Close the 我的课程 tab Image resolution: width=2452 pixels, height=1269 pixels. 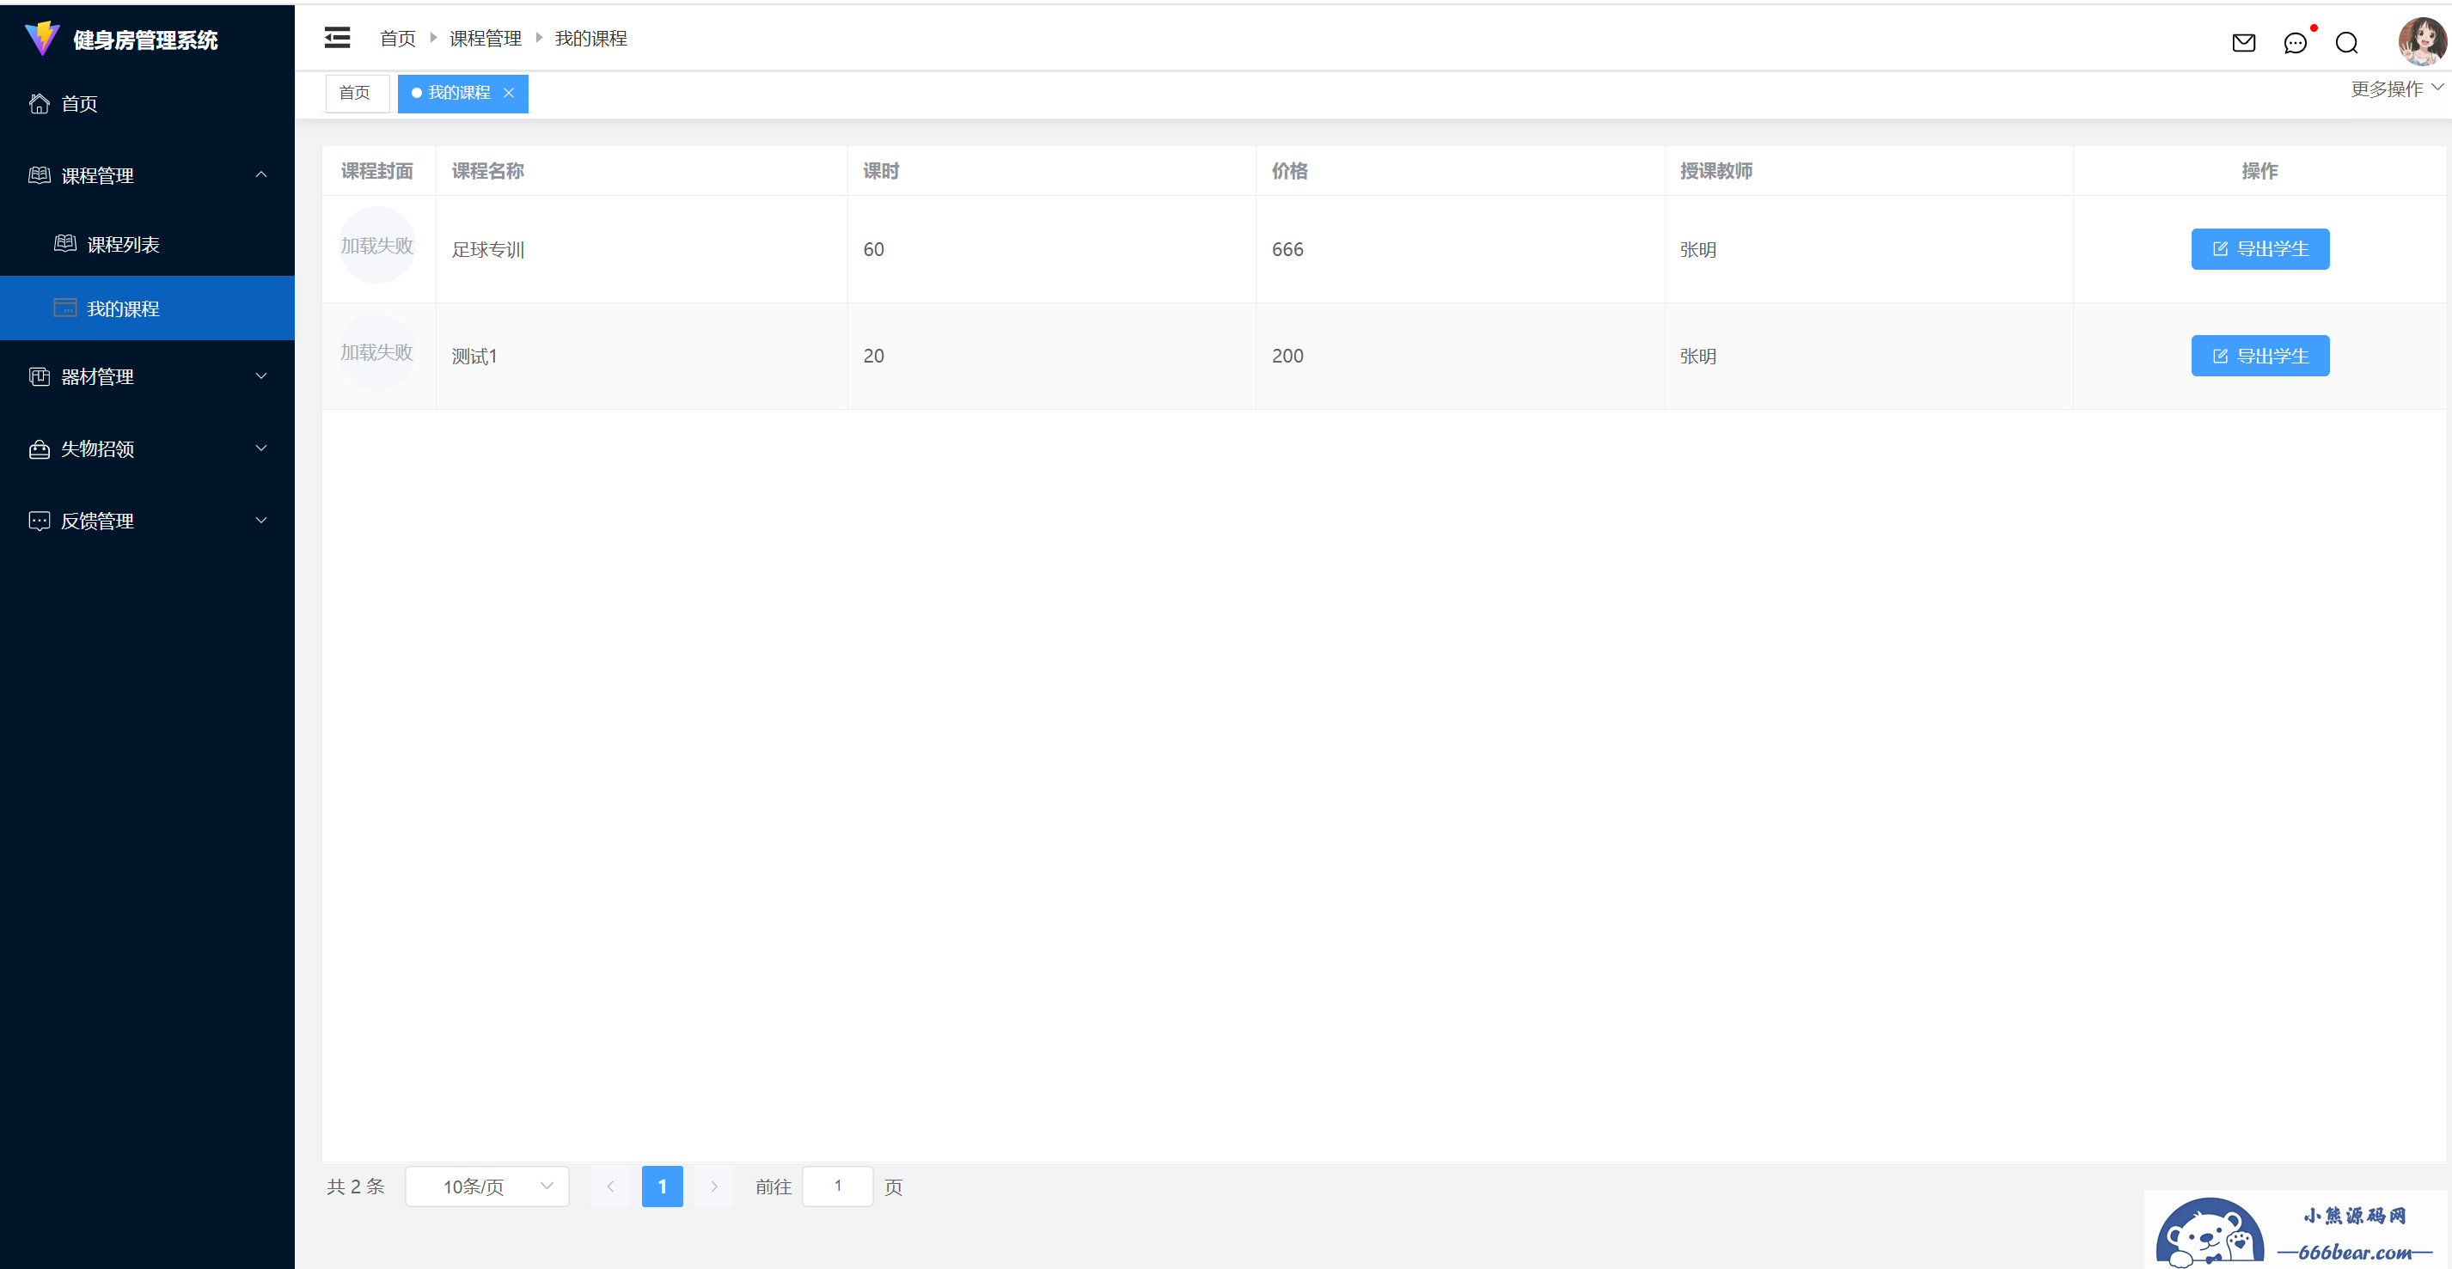pyautogui.click(x=508, y=92)
